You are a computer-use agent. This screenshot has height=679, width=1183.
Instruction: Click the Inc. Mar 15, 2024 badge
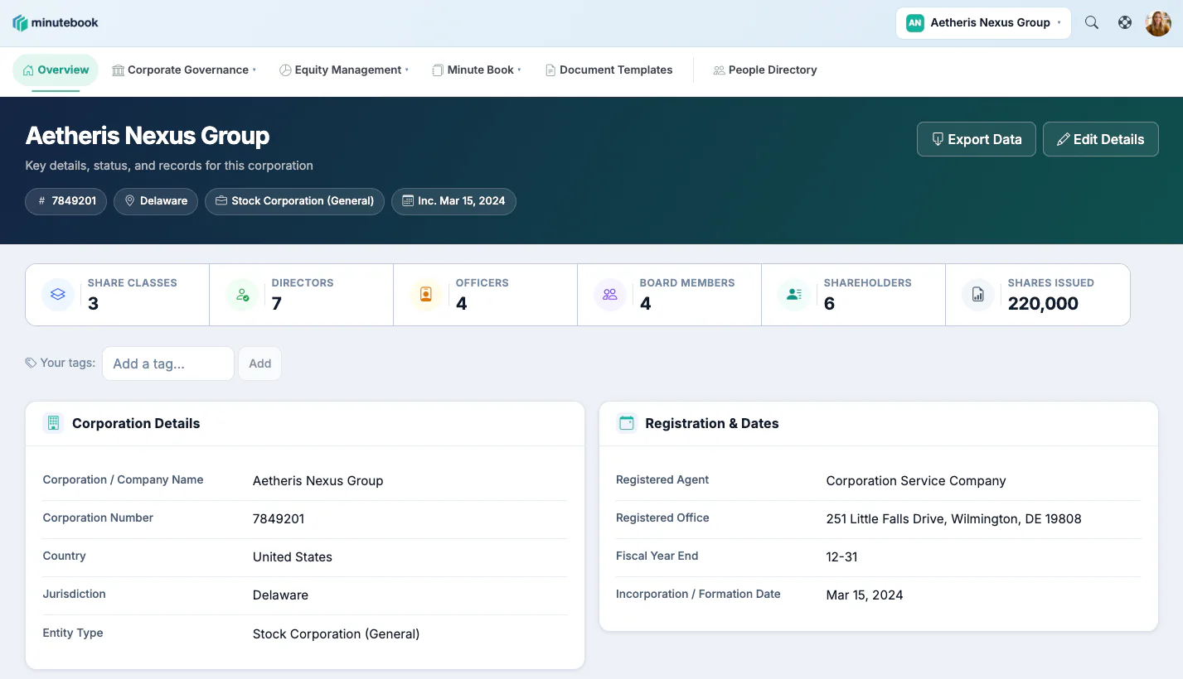click(453, 201)
